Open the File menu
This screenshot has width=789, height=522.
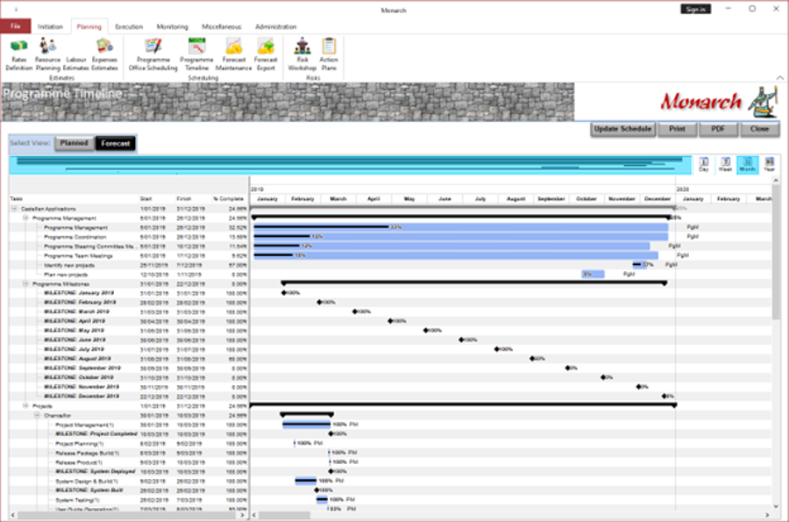click(16, 26)
